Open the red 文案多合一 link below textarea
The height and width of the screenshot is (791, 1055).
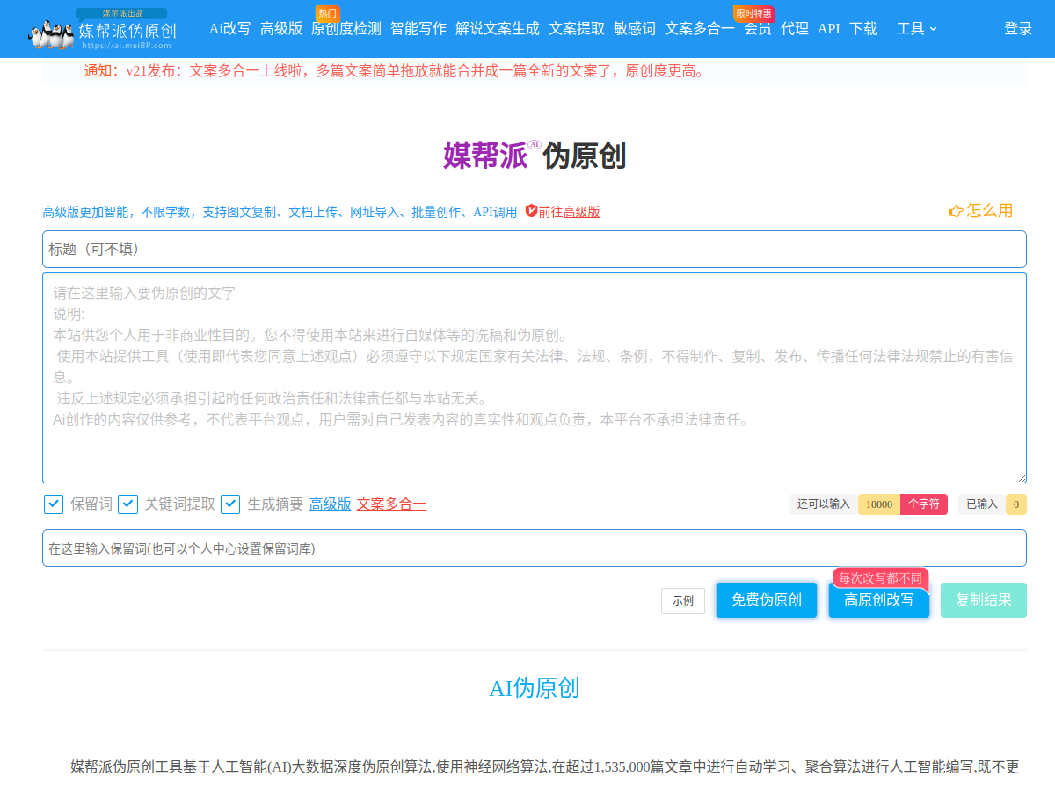(392, 504)
